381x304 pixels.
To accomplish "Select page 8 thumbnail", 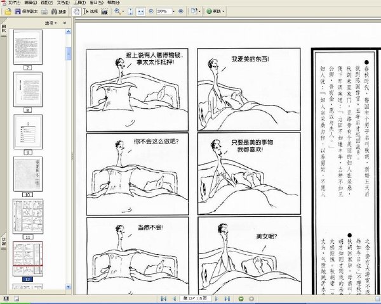I will [28, 89].
